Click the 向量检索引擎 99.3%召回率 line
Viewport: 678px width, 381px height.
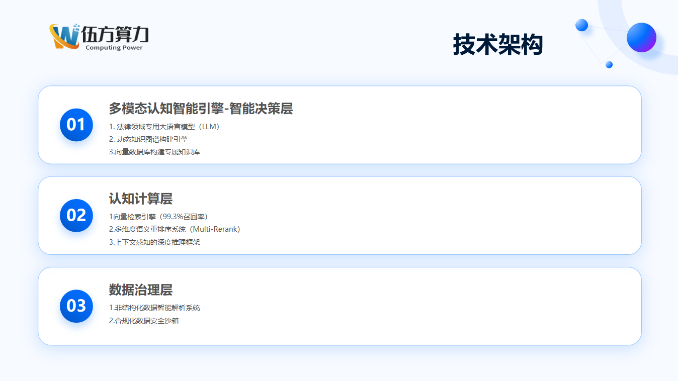[x=158, y=217]
